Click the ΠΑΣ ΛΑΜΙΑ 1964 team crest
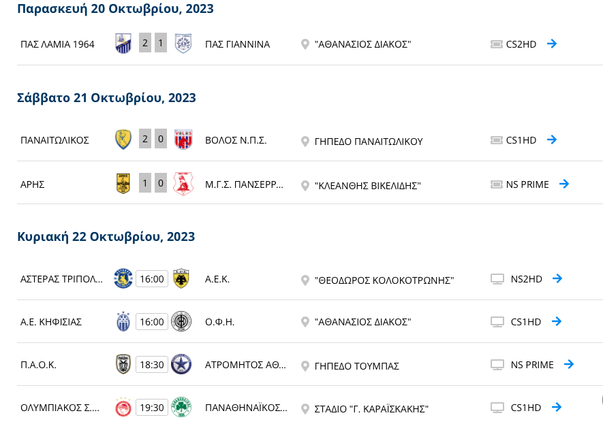The width and height of the screenshot is (603, 424). click(x=123, y=43)
